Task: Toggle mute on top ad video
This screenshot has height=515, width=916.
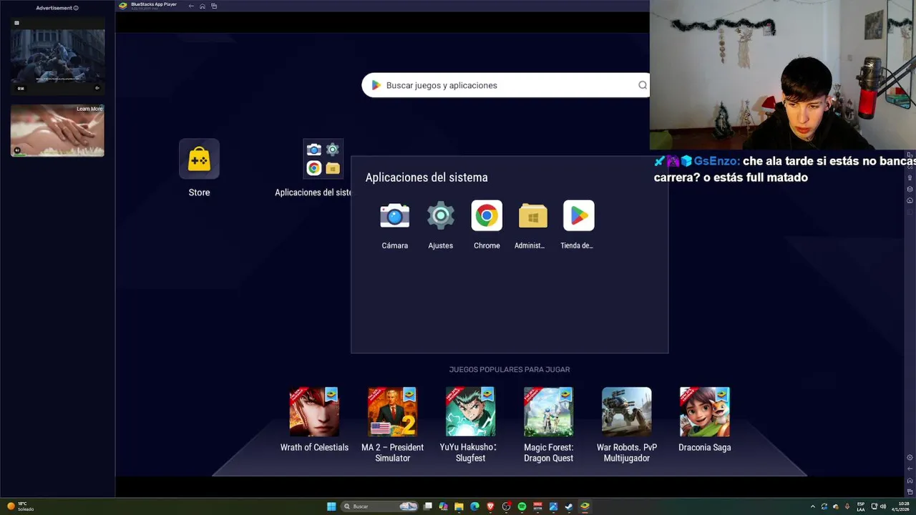Action: pos(97,88)
